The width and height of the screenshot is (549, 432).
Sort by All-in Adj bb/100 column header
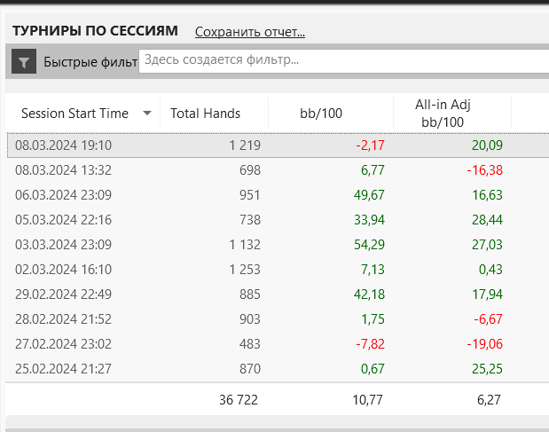click(x=442, y=114)
